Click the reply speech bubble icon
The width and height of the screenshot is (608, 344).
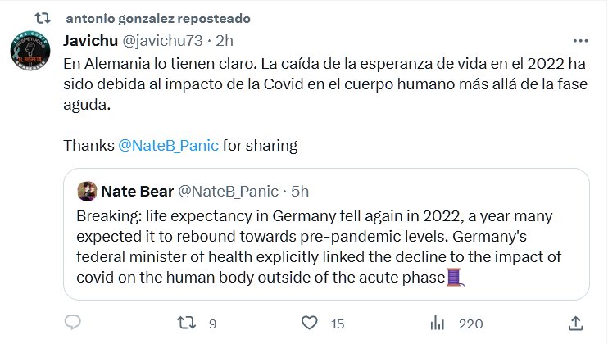pos(72,324)
